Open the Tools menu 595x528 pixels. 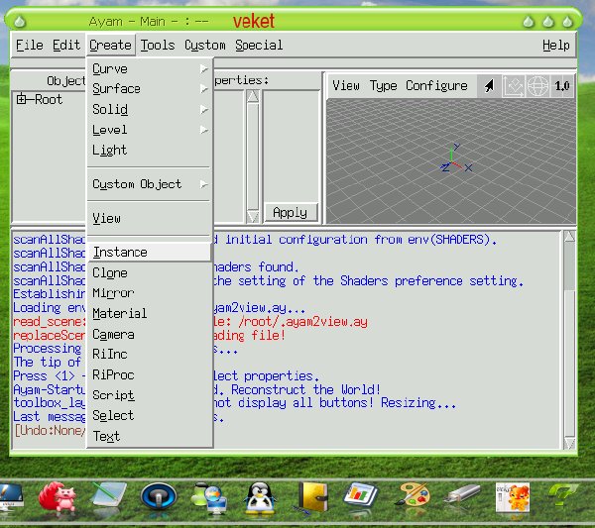pos(158,46)
